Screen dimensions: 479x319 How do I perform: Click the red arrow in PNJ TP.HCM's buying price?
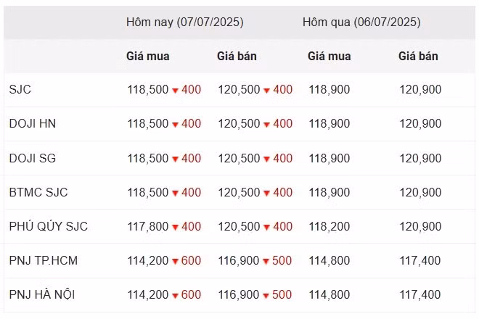pos(175,262)
